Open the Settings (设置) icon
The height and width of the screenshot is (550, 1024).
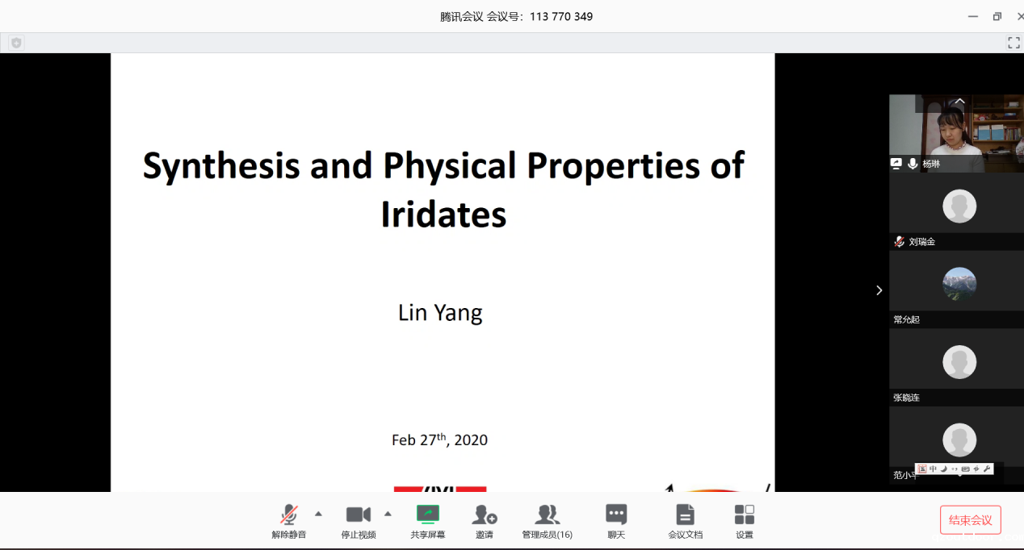744,516
